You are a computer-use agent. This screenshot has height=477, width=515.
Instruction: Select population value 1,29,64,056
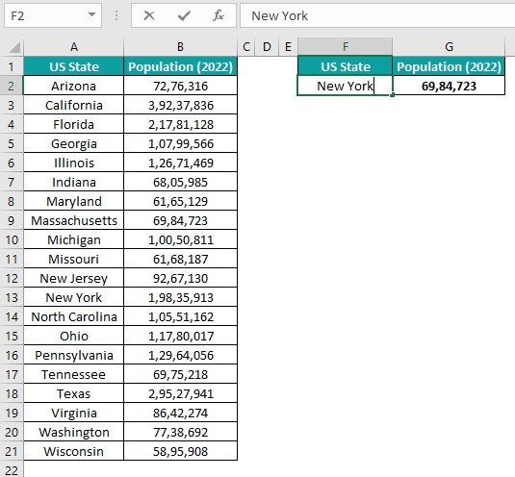(180, 355)
